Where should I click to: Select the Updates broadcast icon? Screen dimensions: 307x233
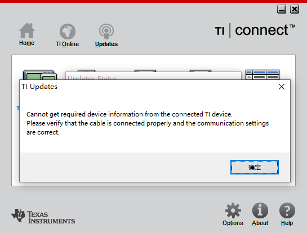tap(106, 32)
